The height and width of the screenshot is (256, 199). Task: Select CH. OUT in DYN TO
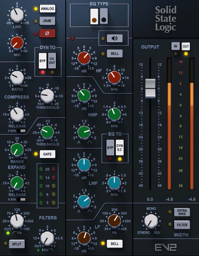pos(52,61)
